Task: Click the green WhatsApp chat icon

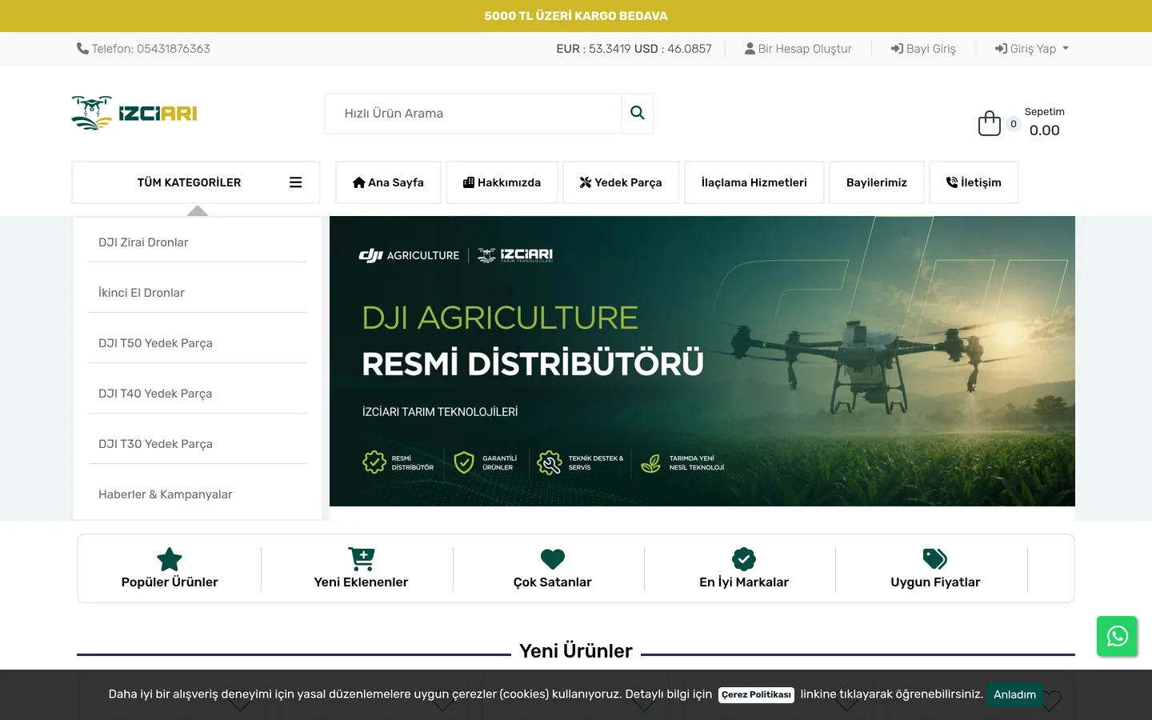Action: pos(1117,636)
